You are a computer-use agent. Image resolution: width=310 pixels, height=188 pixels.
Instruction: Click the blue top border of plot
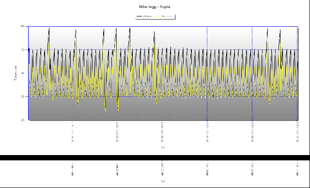tap(163, 26)
